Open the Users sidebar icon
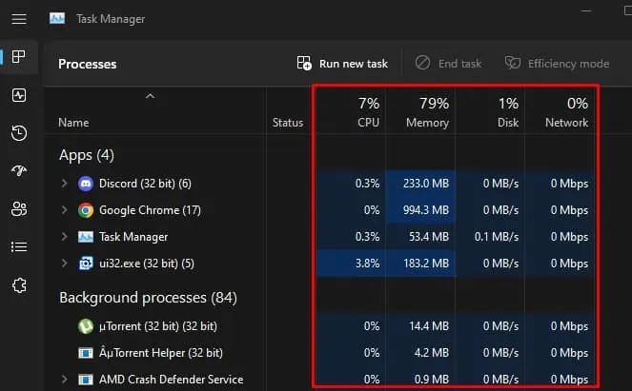Screen dimensions: 632x391 (x=19, y=208)
